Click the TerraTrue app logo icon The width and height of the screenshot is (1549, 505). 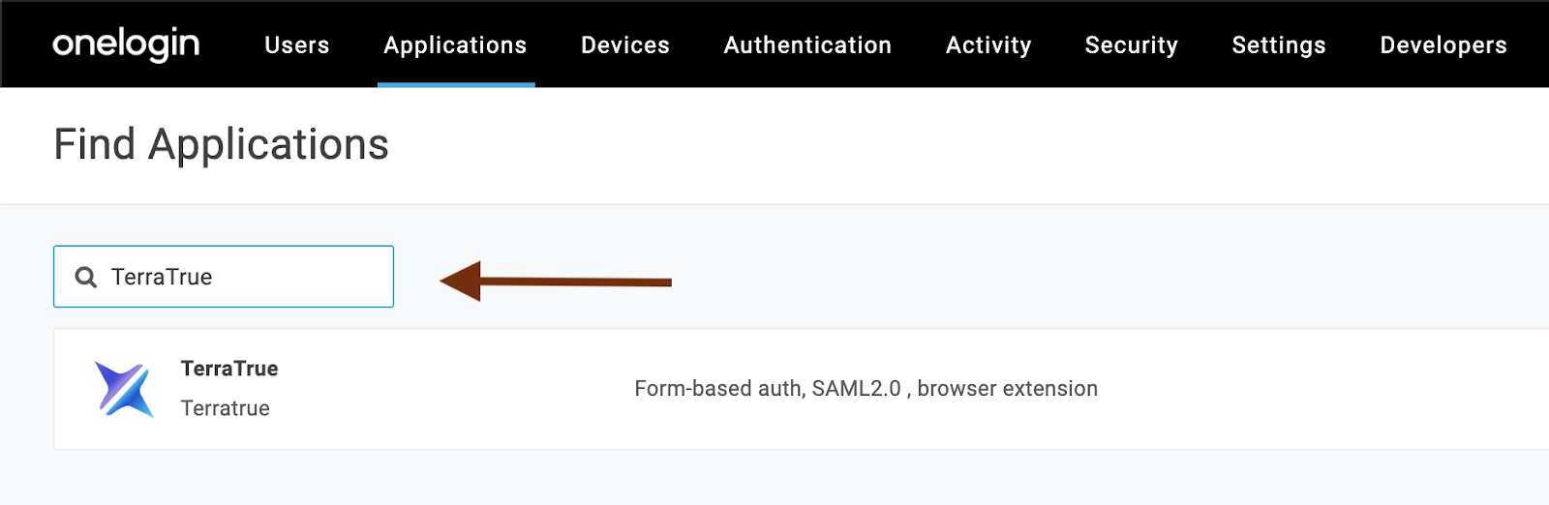coord(124,389)
